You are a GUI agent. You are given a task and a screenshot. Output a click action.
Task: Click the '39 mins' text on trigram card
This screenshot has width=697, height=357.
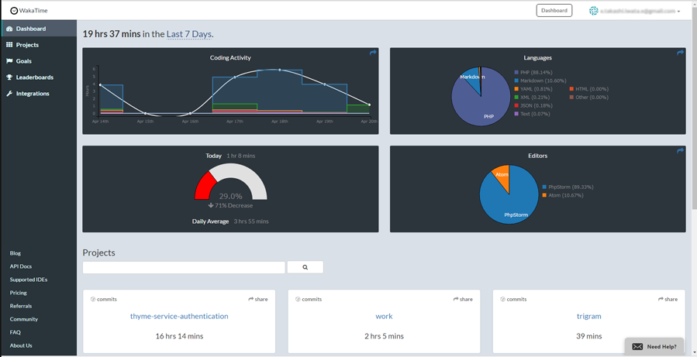point(589,336)
